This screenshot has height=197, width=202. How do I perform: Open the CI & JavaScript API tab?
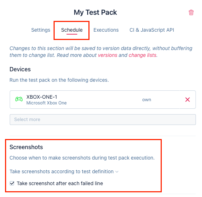tap(152, 30)
